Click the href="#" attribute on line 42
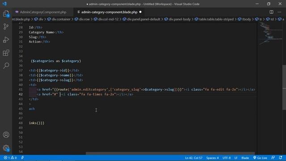This screenshot has width=286, height=161. (50, 94)
